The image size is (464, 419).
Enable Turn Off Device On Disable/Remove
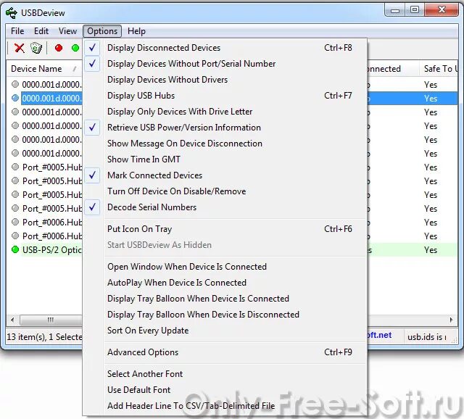[x=225, y=191]
